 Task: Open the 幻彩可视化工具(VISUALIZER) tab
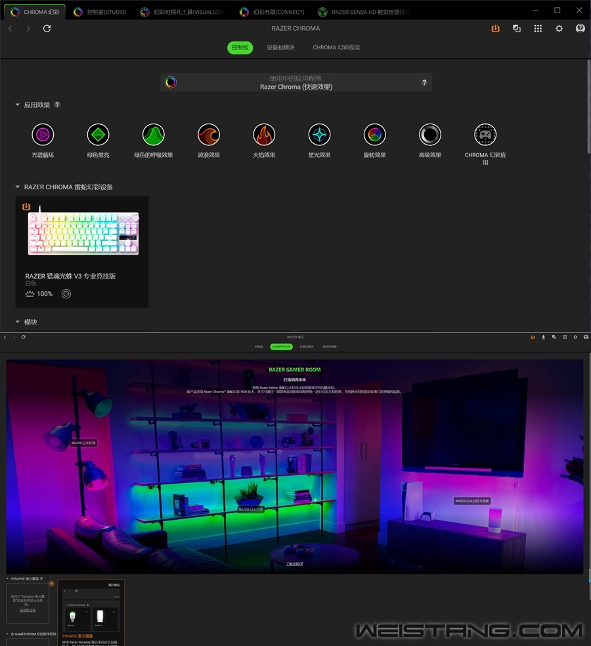183,12
